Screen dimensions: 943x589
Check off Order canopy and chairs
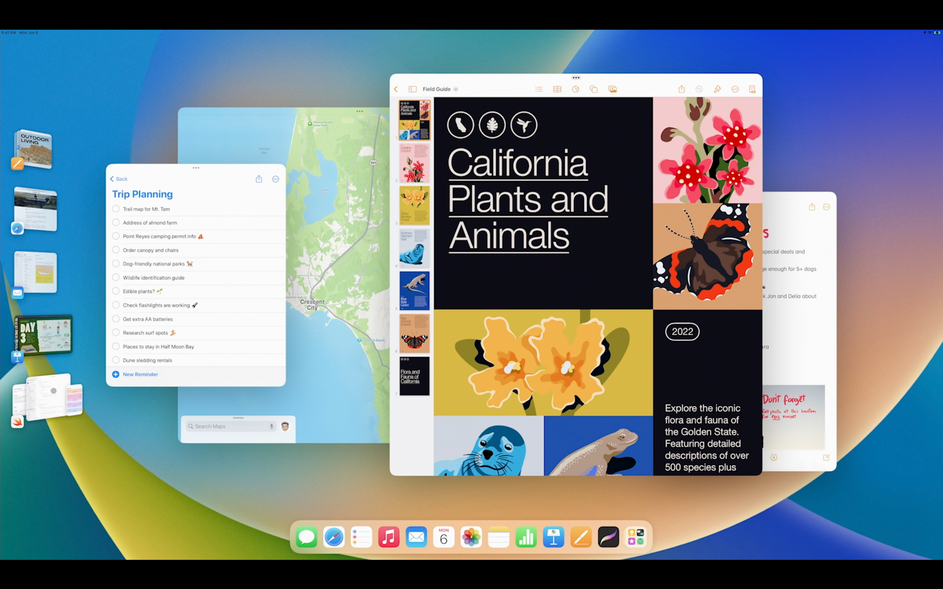tap(116, 250)
